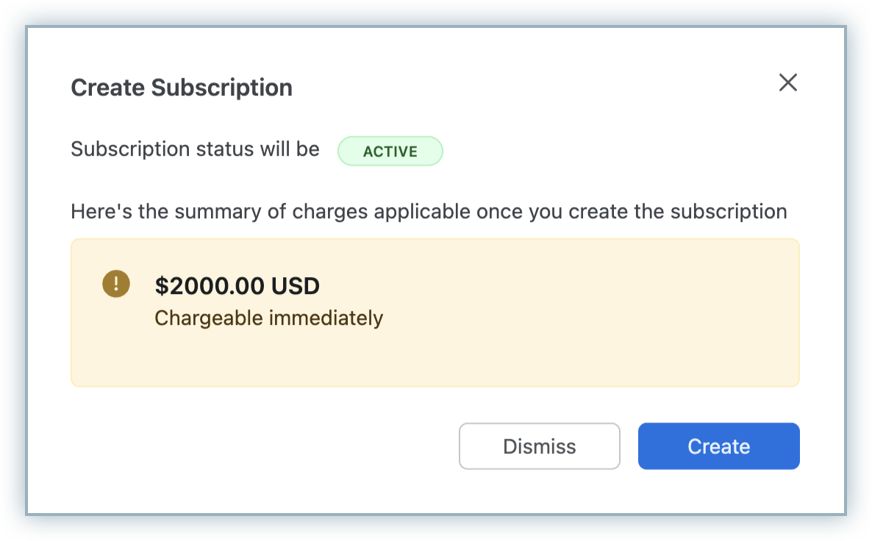The image size is (872, 541).
Task: Click the blank white space below Create
Action: pyautogui.click(x=718, y=491)
